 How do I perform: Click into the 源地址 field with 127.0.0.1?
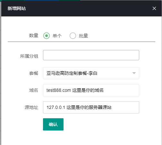click(91, 107)
